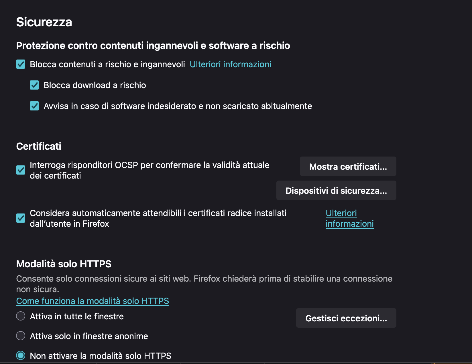
Task: Open Gestisci eccezioni for HTTPS mode
Action: (346, 318)
